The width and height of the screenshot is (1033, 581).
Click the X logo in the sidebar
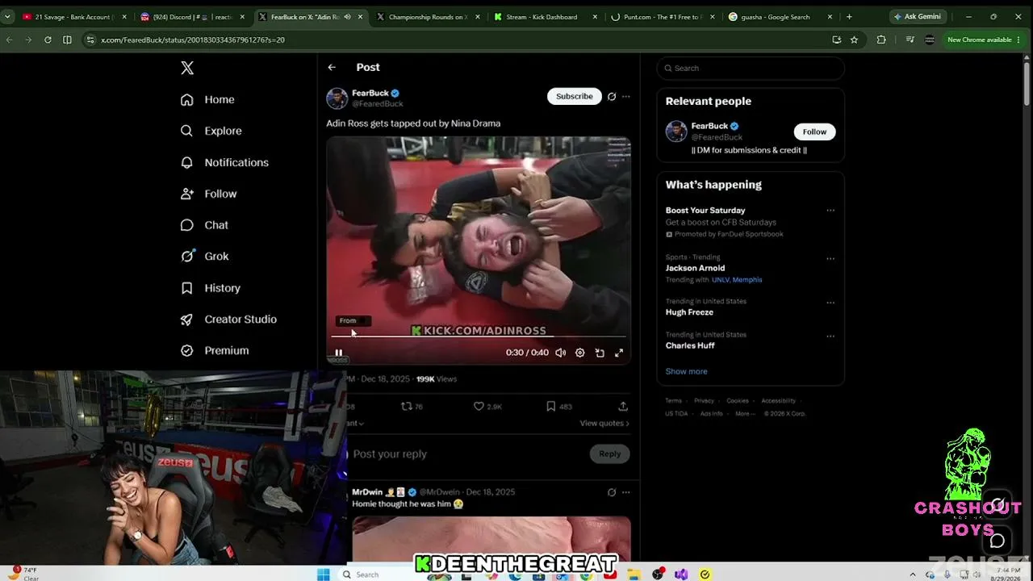pos(187,68)
